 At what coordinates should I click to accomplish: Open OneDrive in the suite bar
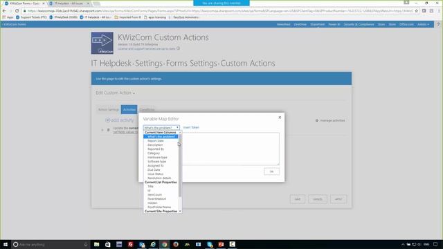300,24
